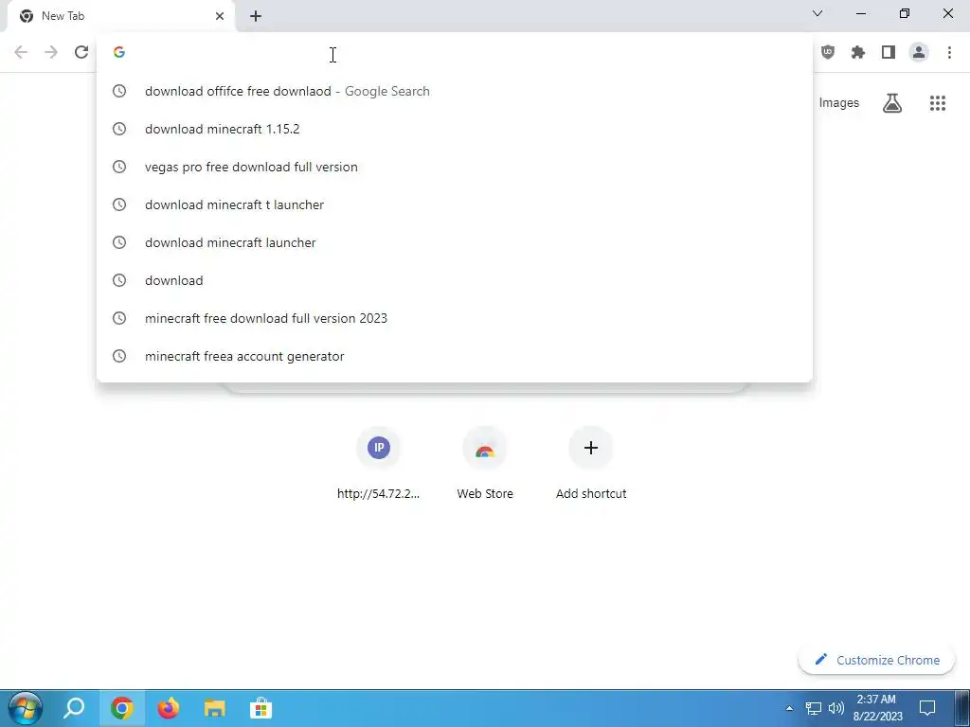
Task: Select the plain 'download' suggestion
Action: (x=455, y=280)
